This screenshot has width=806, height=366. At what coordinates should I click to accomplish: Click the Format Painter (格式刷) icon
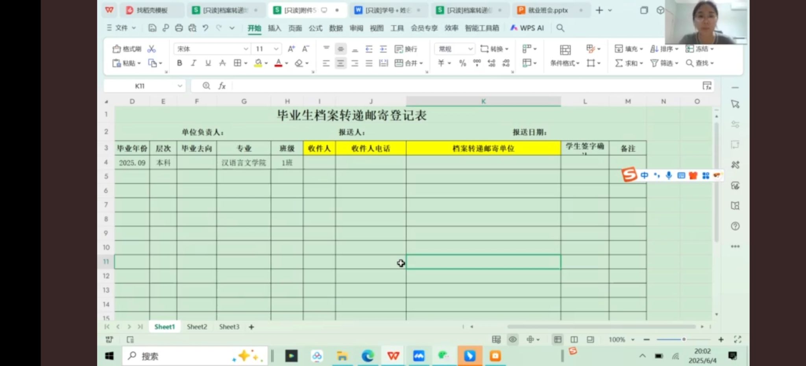127,49
